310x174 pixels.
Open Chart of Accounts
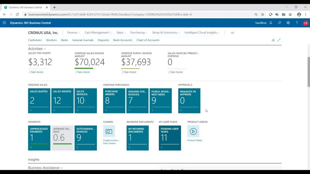pyautogui.click(x=148, y=40)
